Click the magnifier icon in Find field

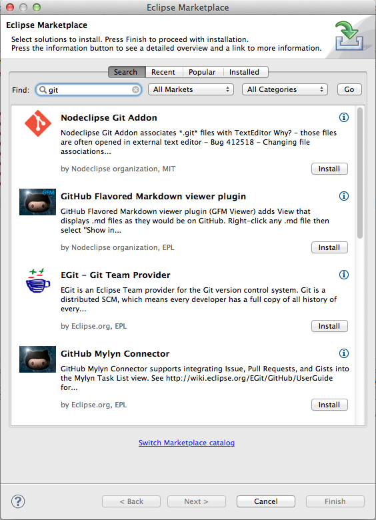(43, 89)
